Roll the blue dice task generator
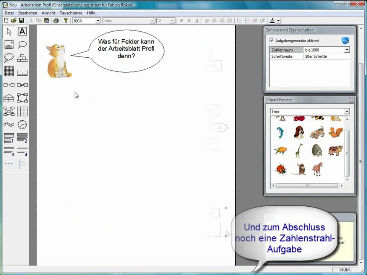 pyautogui.click(x=345, y=41)
